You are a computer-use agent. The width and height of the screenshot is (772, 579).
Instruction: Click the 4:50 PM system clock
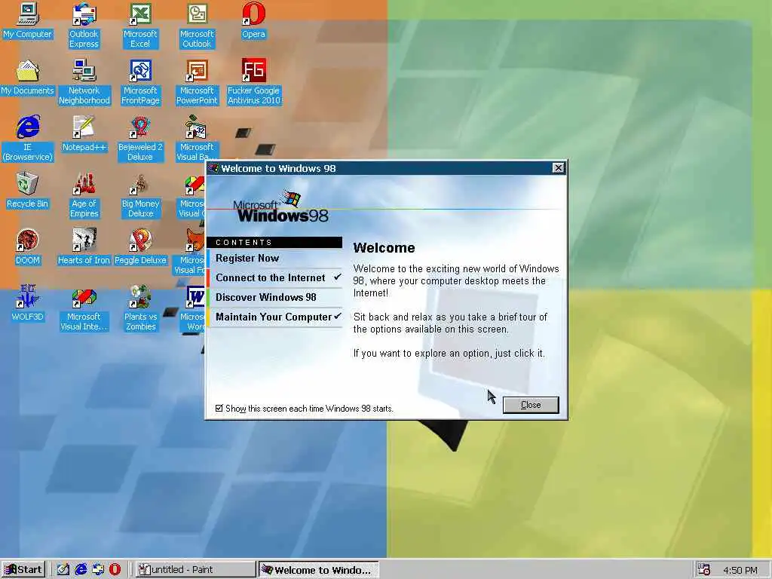(740, 570)
